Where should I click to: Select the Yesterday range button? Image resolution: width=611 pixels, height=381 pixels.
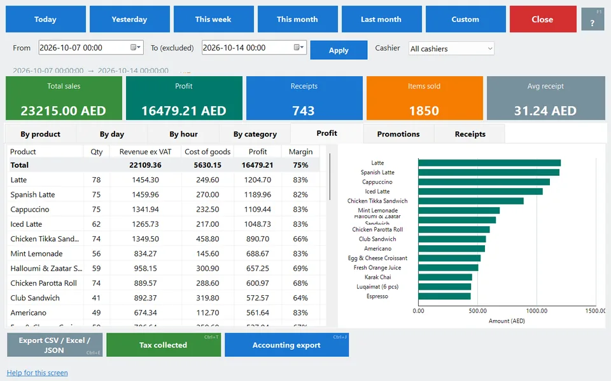coord(130,19)
